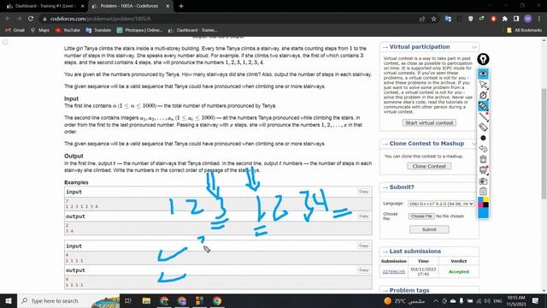Collapse the Virtual participation panel
547x308 pixels.
click(474, 47)
